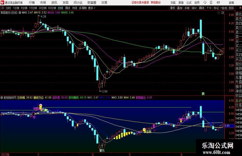Open the 行情 menu
Screen dimensions: 242x156
coord(32,3)
